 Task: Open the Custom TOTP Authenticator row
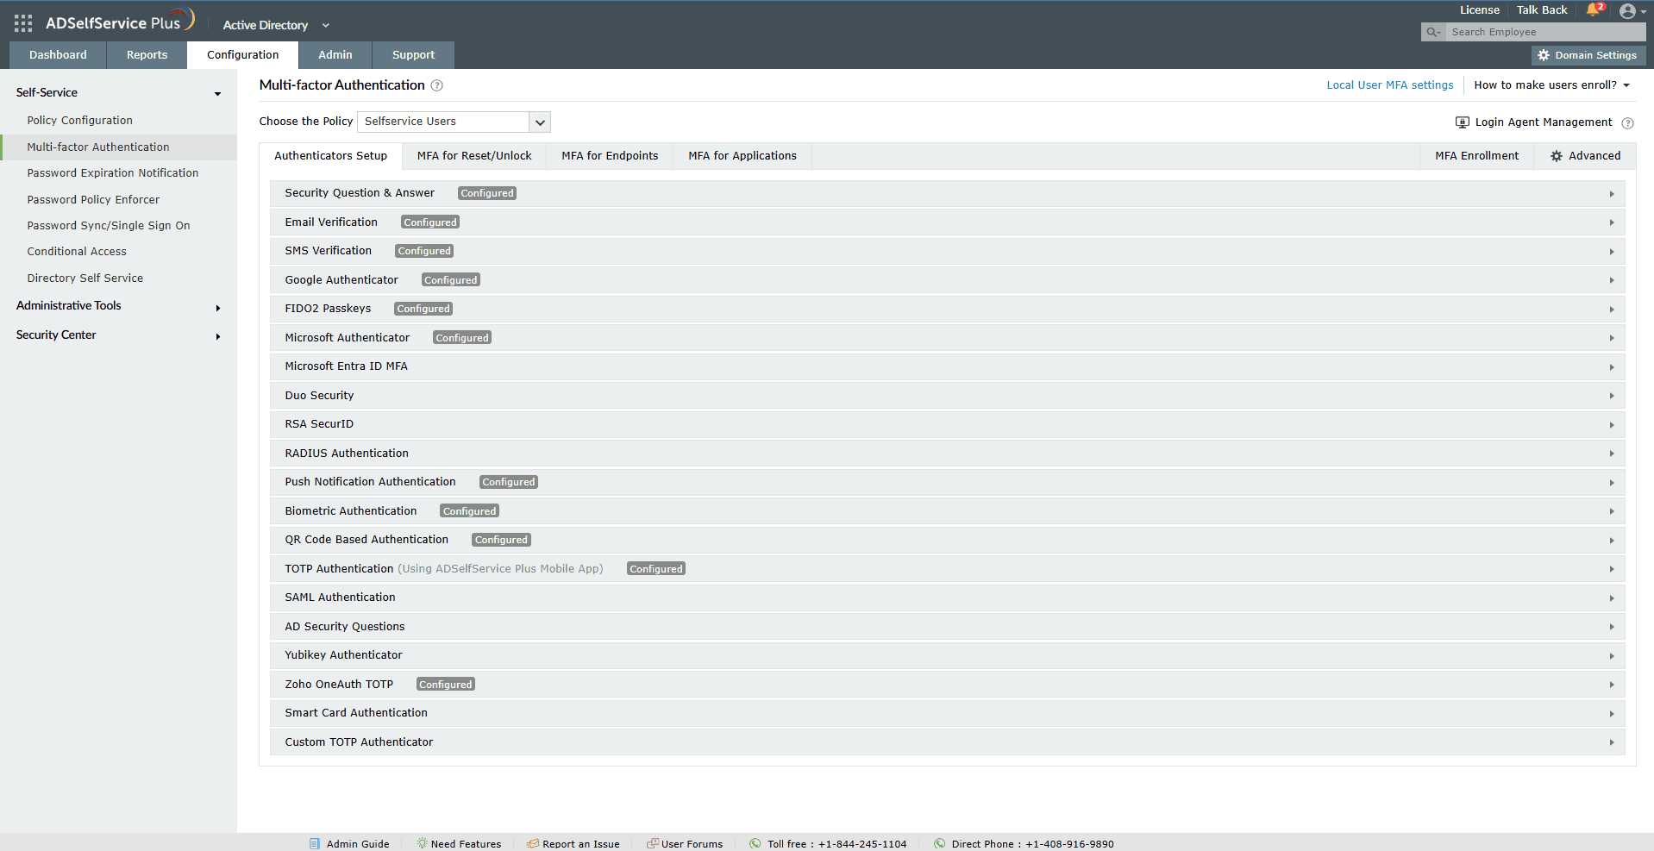coord(947,742)
